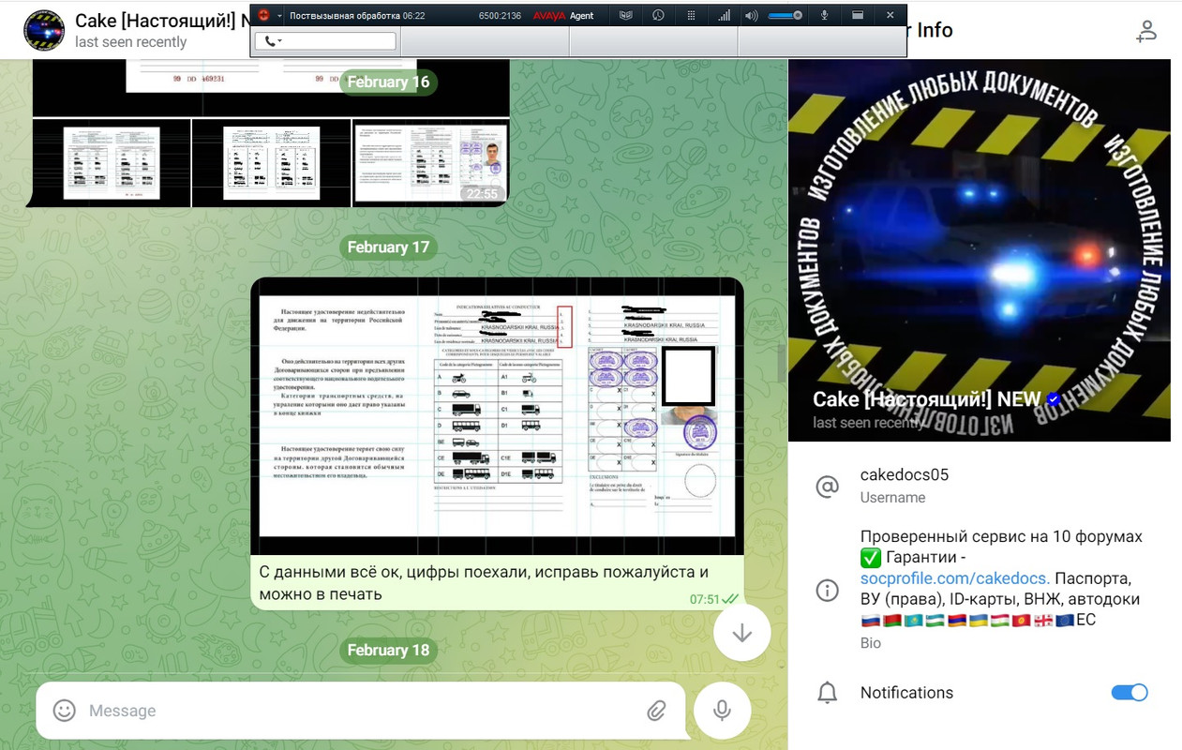Click the chat title Cake [Настоящий!]
The width and height of the screenshot is (1182, 750).
pos(161,21)
